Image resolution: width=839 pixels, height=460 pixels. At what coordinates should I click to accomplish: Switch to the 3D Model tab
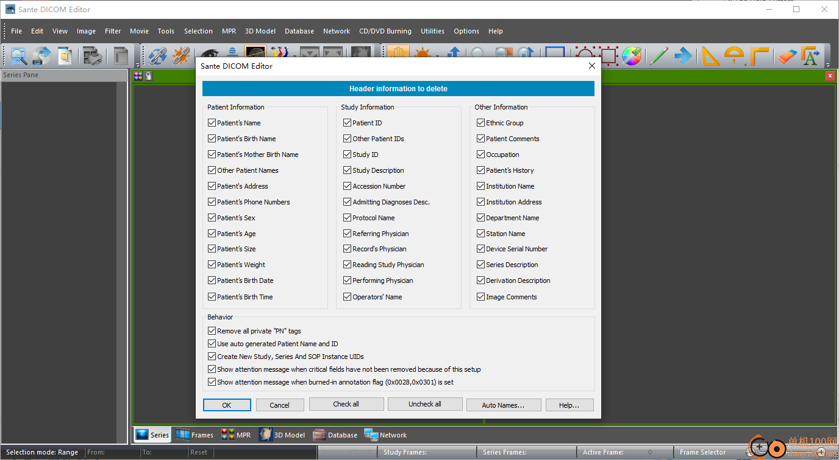pos(282,434)
